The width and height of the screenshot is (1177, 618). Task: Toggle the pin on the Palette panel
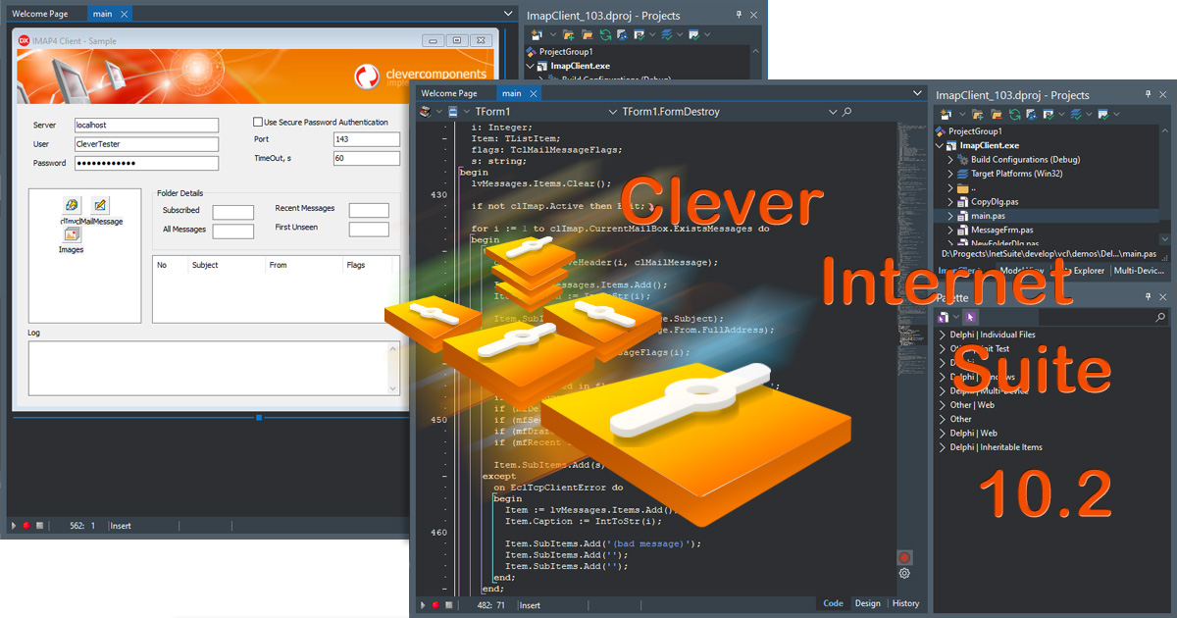(1148, 296)
